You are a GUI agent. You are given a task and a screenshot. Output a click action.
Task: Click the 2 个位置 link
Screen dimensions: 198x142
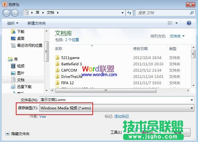click(72, 40)
